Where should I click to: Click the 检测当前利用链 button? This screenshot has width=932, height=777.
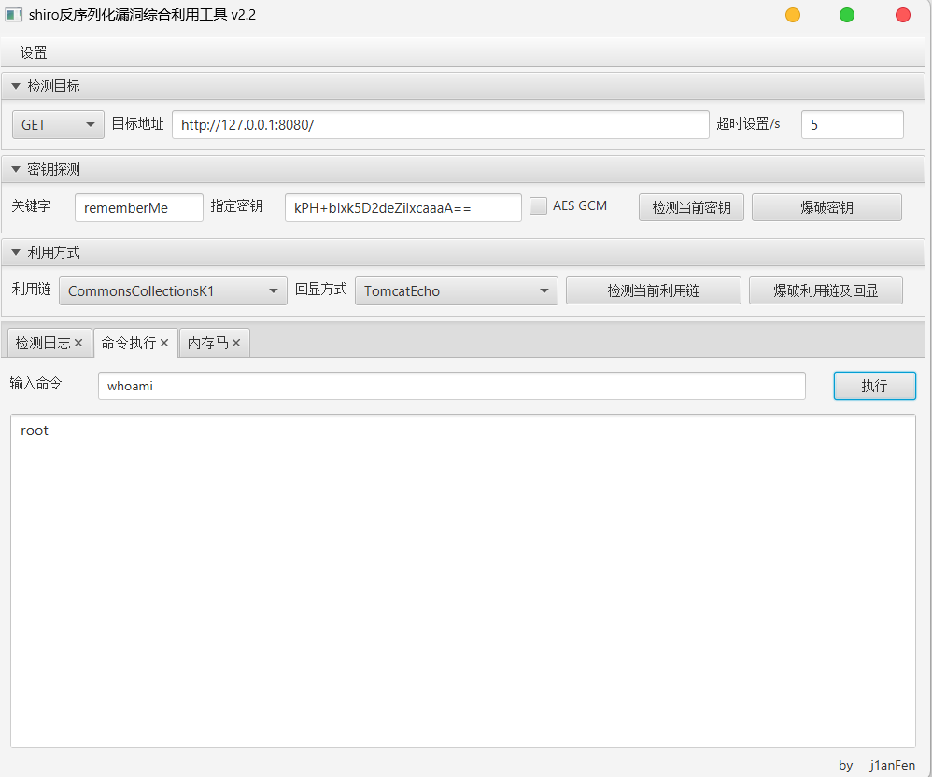(653, 290)
